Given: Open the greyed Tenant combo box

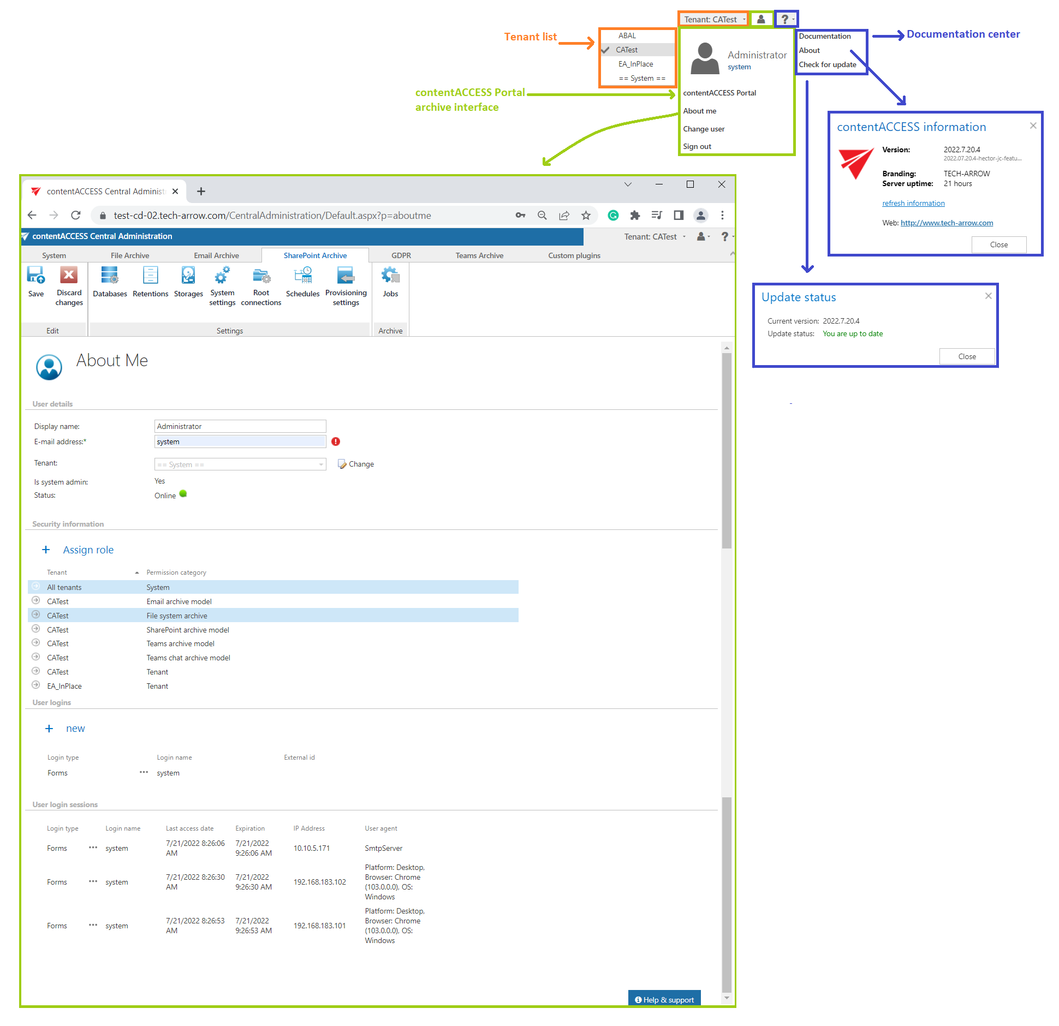Looking at the screenshot, I should (240, 464).
